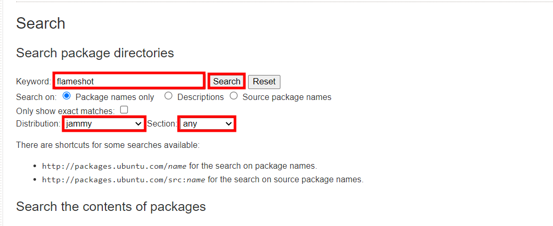Click the 'Search package directories' heading
This screenshot has height=226, width=553.
point(95,53)
